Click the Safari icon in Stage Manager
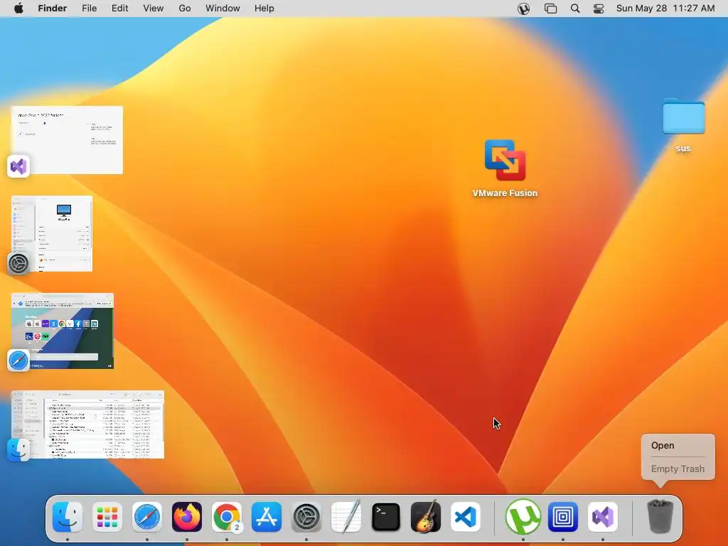Image resolution: width=728 pixels, height=546 pixels. (18, 360)
